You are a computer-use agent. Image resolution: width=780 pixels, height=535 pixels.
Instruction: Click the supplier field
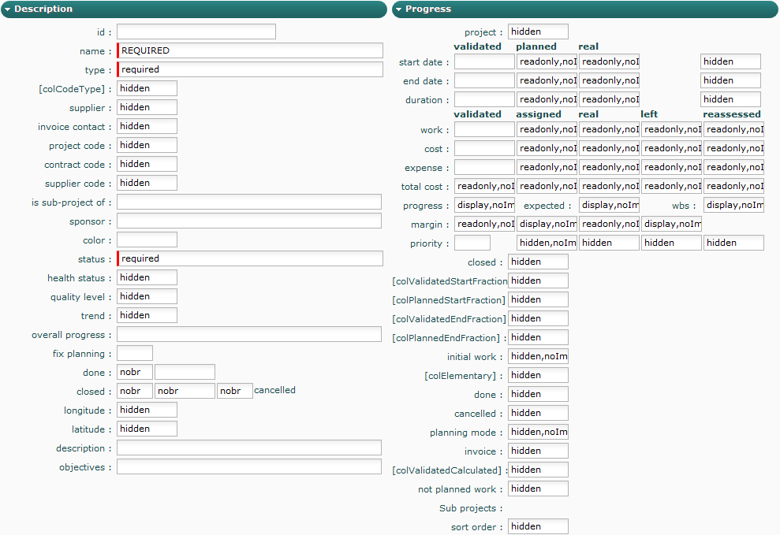[147, 107]
